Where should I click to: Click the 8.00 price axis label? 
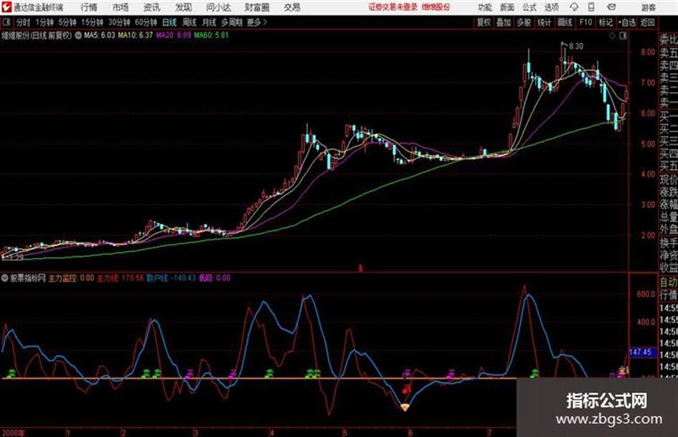(x=648, y=52)
